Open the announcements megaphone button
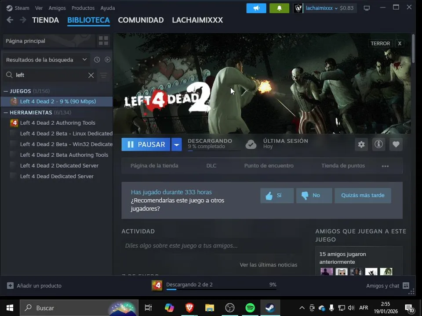 pos(256,8)
